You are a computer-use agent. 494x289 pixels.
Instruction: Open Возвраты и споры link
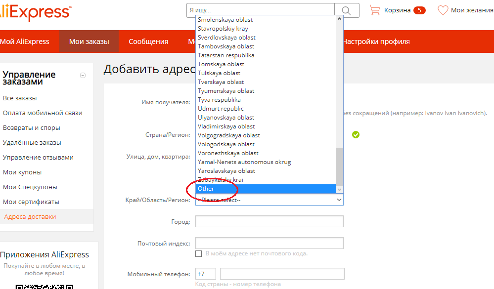click(32, 128)
